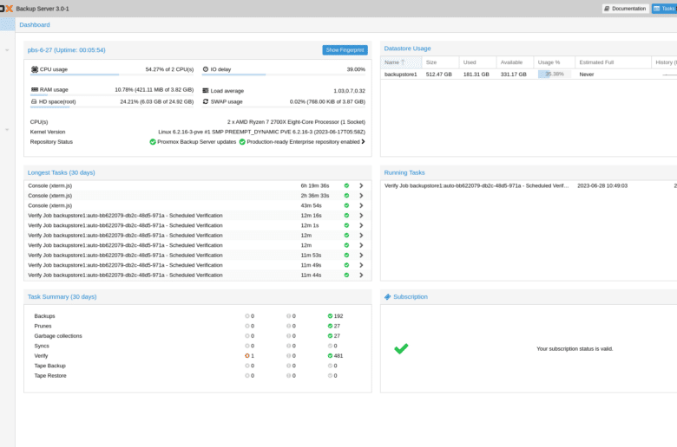This screenshot has height=447, width=677.
Task: Click the Task Summary (30 days) title
Action: click(x=62, y=296)
